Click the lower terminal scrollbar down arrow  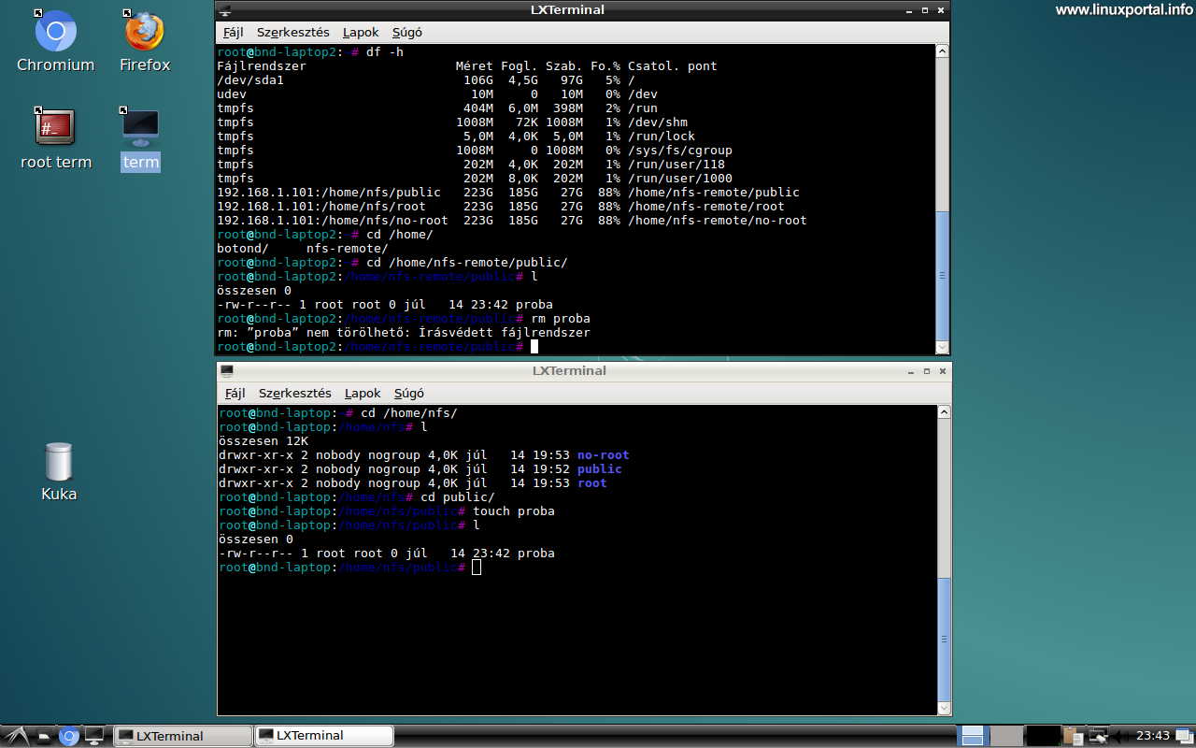click(x=945, y=708)
